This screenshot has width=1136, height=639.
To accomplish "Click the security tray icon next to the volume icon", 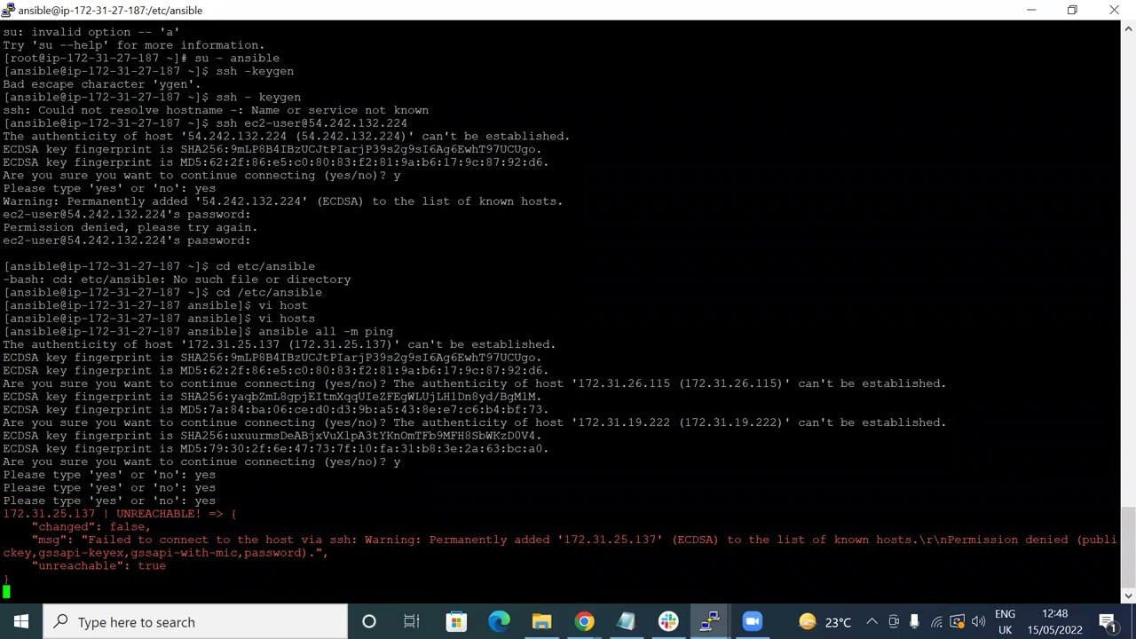I will pos(957,622).
